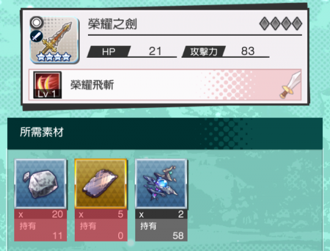The height and width of the screenshot is (251, 330).
Task: Select the circular ring badge on weapon
Action: (x=37, y=23)
